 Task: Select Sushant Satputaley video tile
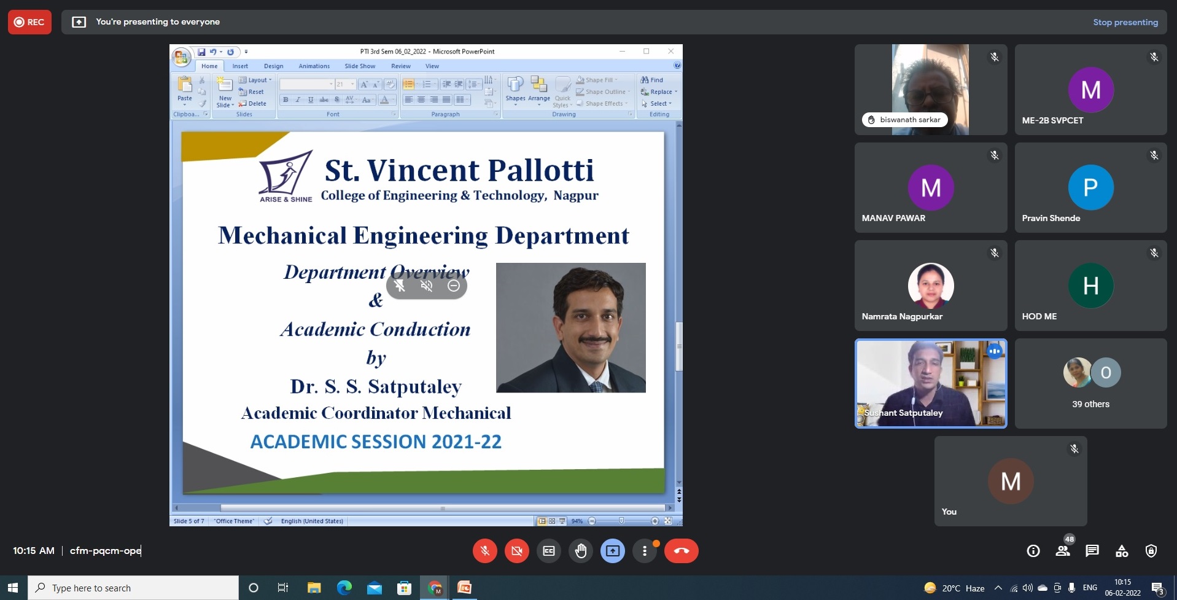pos(931,383)
